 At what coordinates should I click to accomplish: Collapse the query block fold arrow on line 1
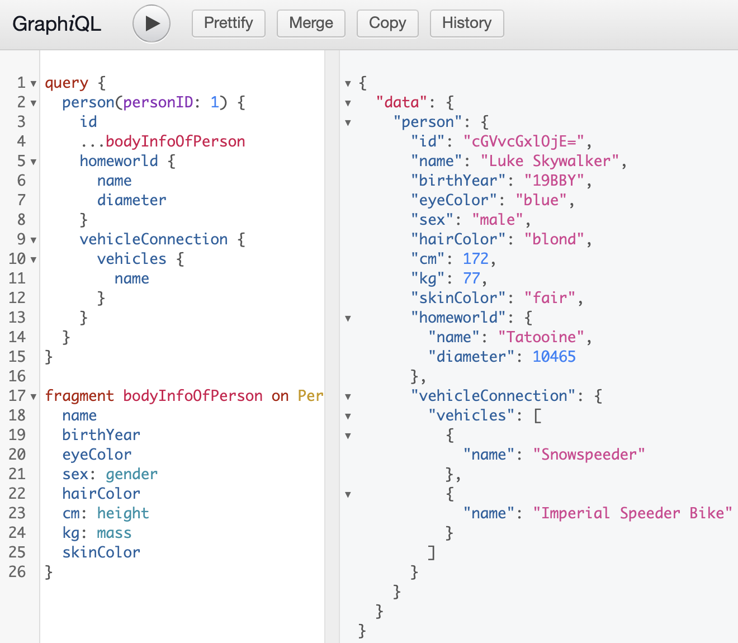point(34,84)
